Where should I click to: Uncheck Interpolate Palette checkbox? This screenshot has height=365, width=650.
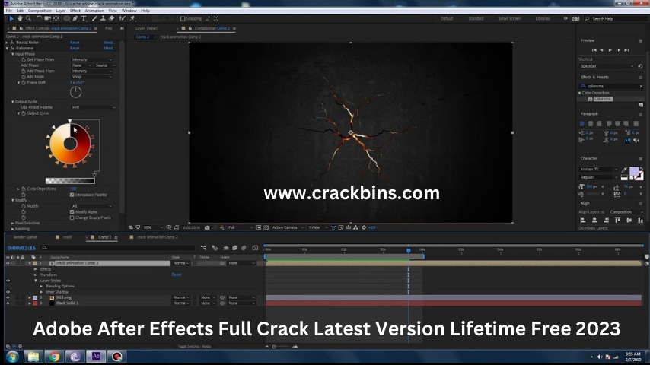point(72,195)
